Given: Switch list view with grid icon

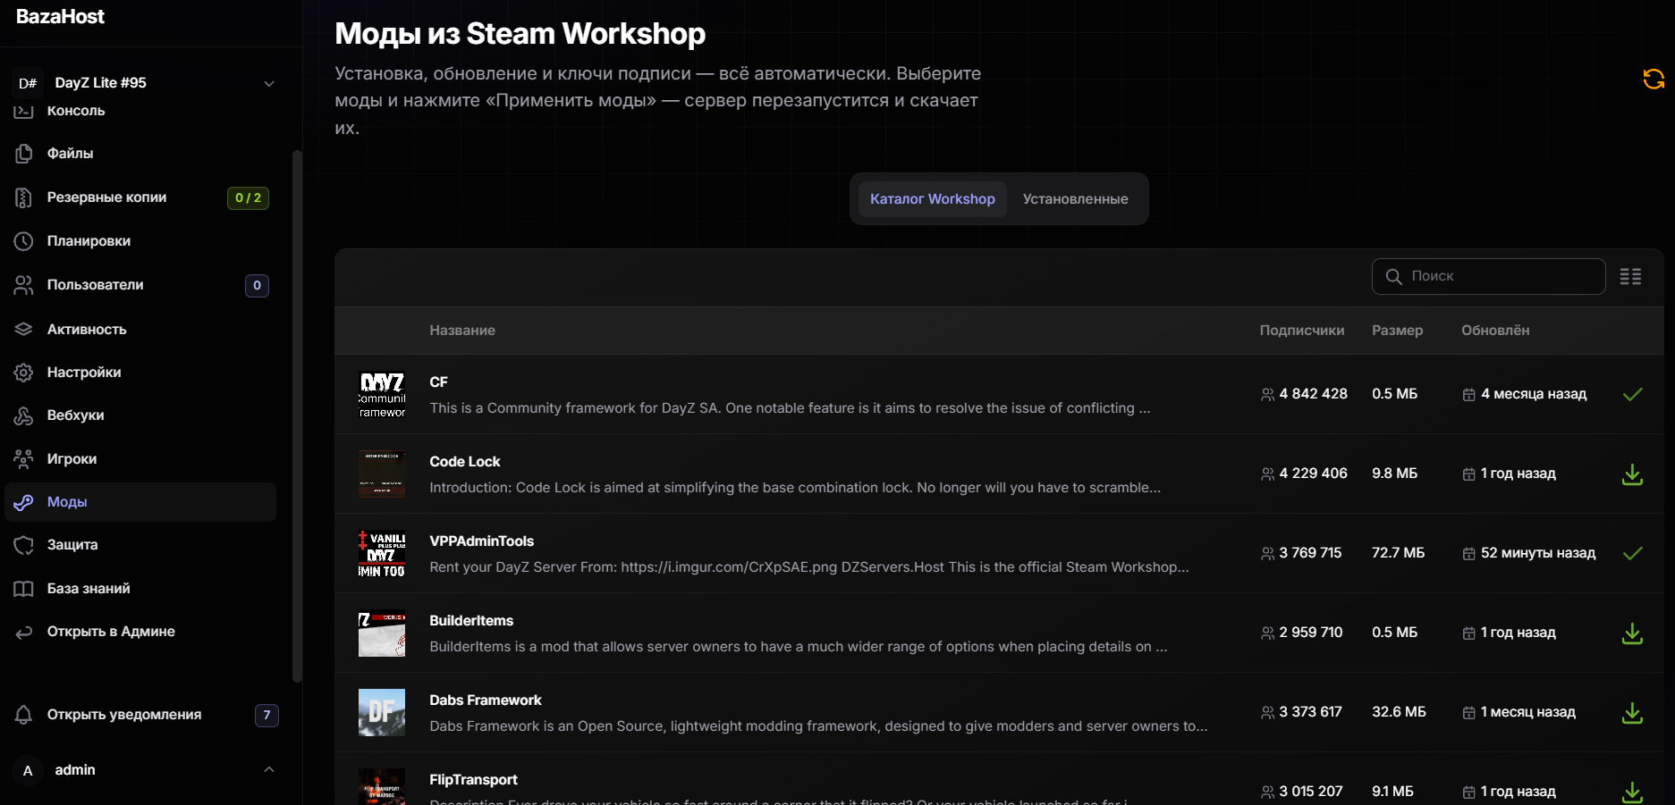Looking at the screenshot, I should pos(1630,277).
